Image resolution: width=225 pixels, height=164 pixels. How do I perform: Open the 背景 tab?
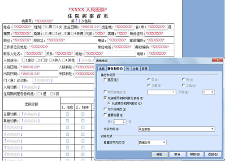click(145, 69)
